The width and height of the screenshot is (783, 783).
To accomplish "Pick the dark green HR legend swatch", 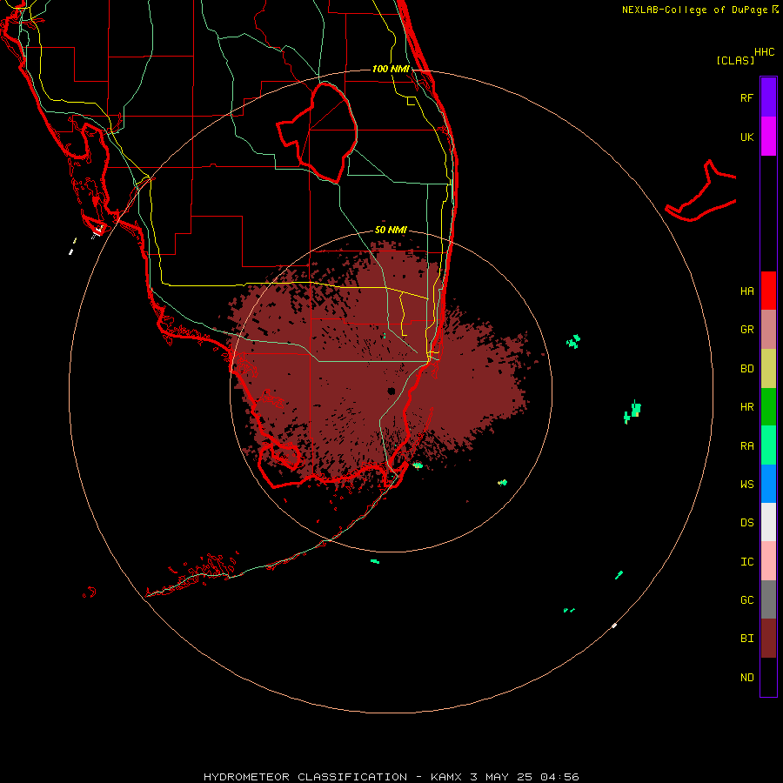I will tap(768, 407).
